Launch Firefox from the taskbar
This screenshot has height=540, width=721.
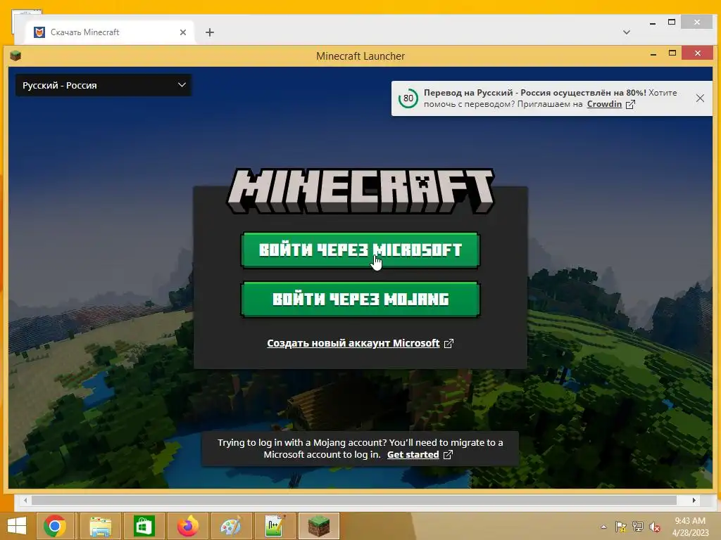(187, 526)
